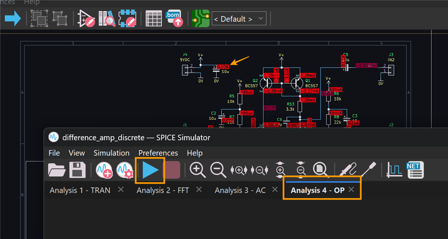Click the 3.3k value under R13
This screenshot has width=448, height=239.
coord(290,109)
